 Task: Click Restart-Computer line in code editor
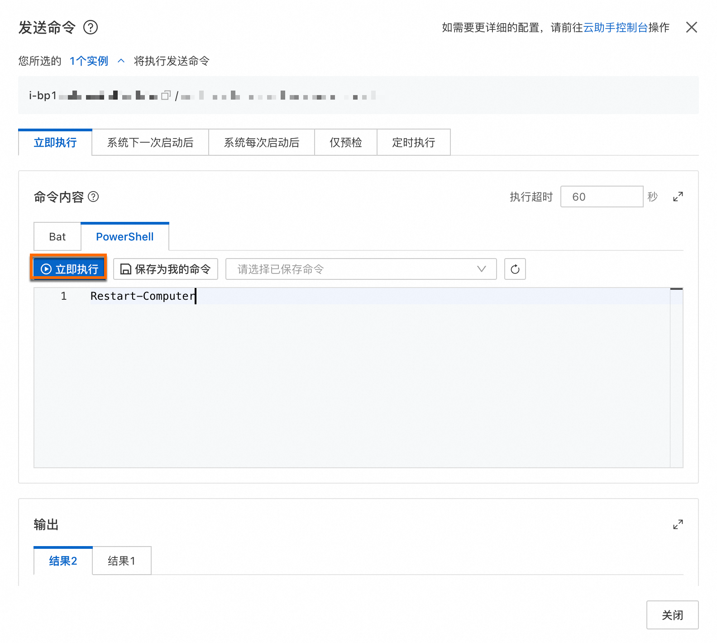(143, 296)
